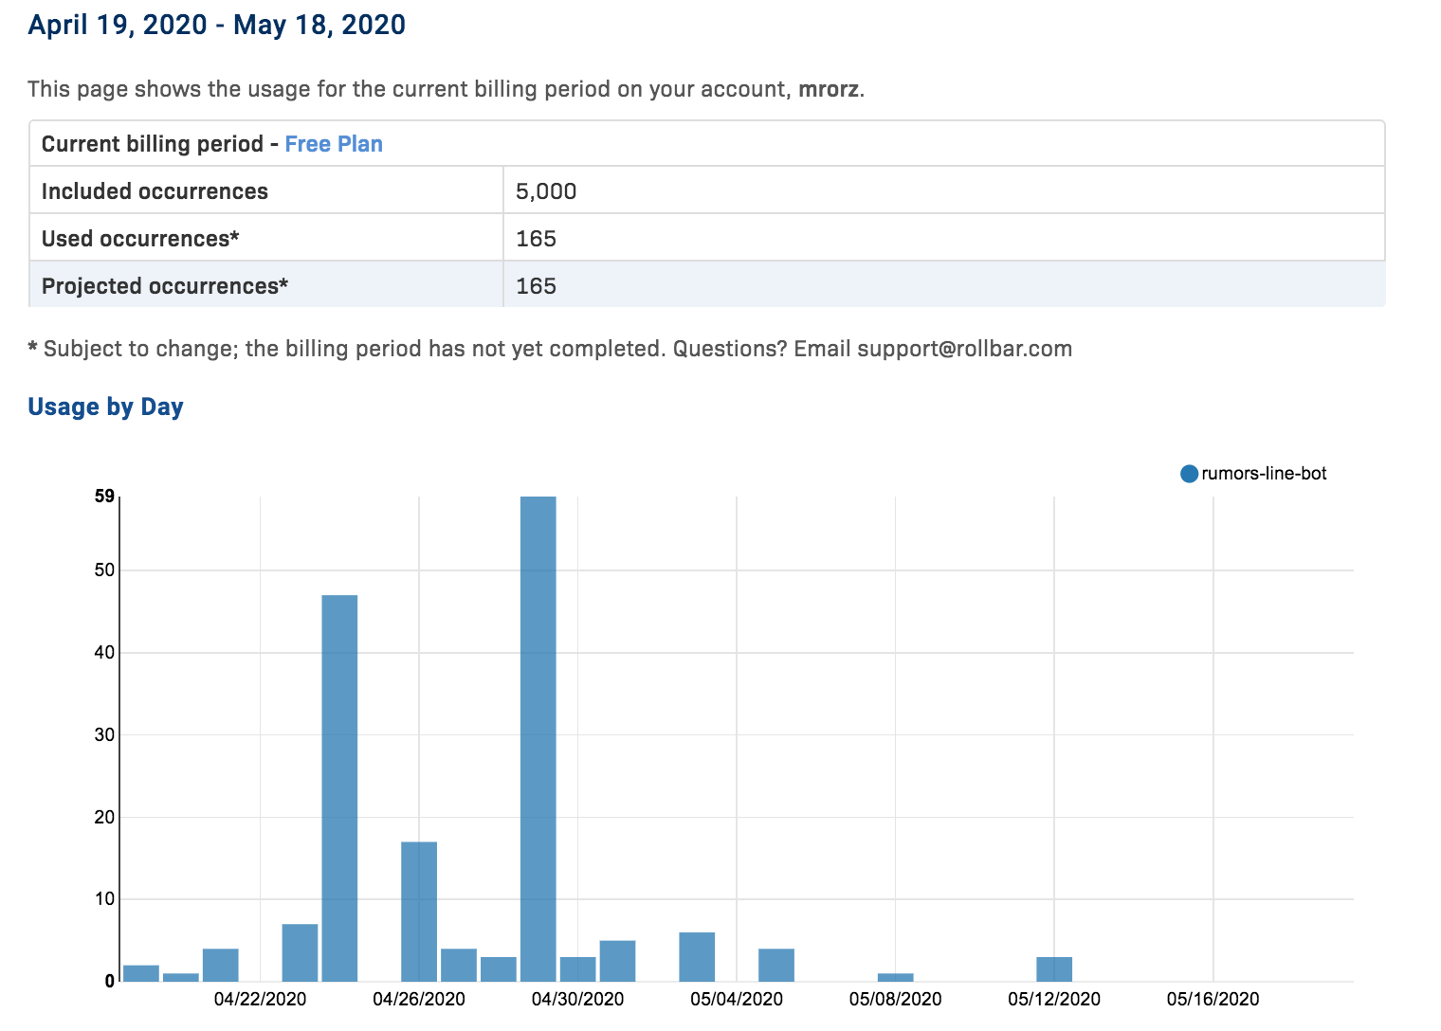Click the 59 y-axis maximum label
The image size is (1441, 1031).
coord(104,496)
